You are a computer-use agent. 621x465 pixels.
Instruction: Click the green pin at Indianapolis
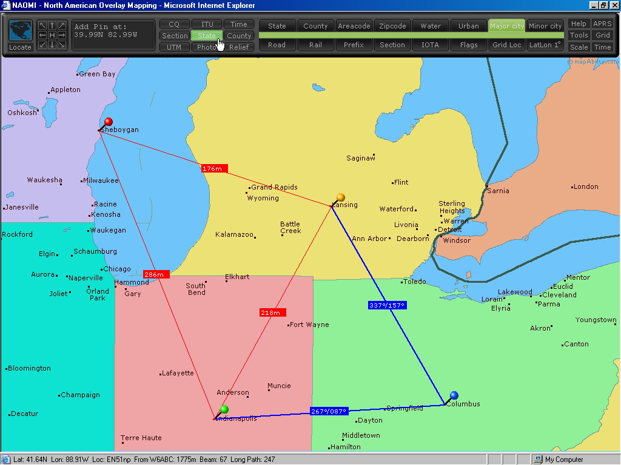[224, 409]
